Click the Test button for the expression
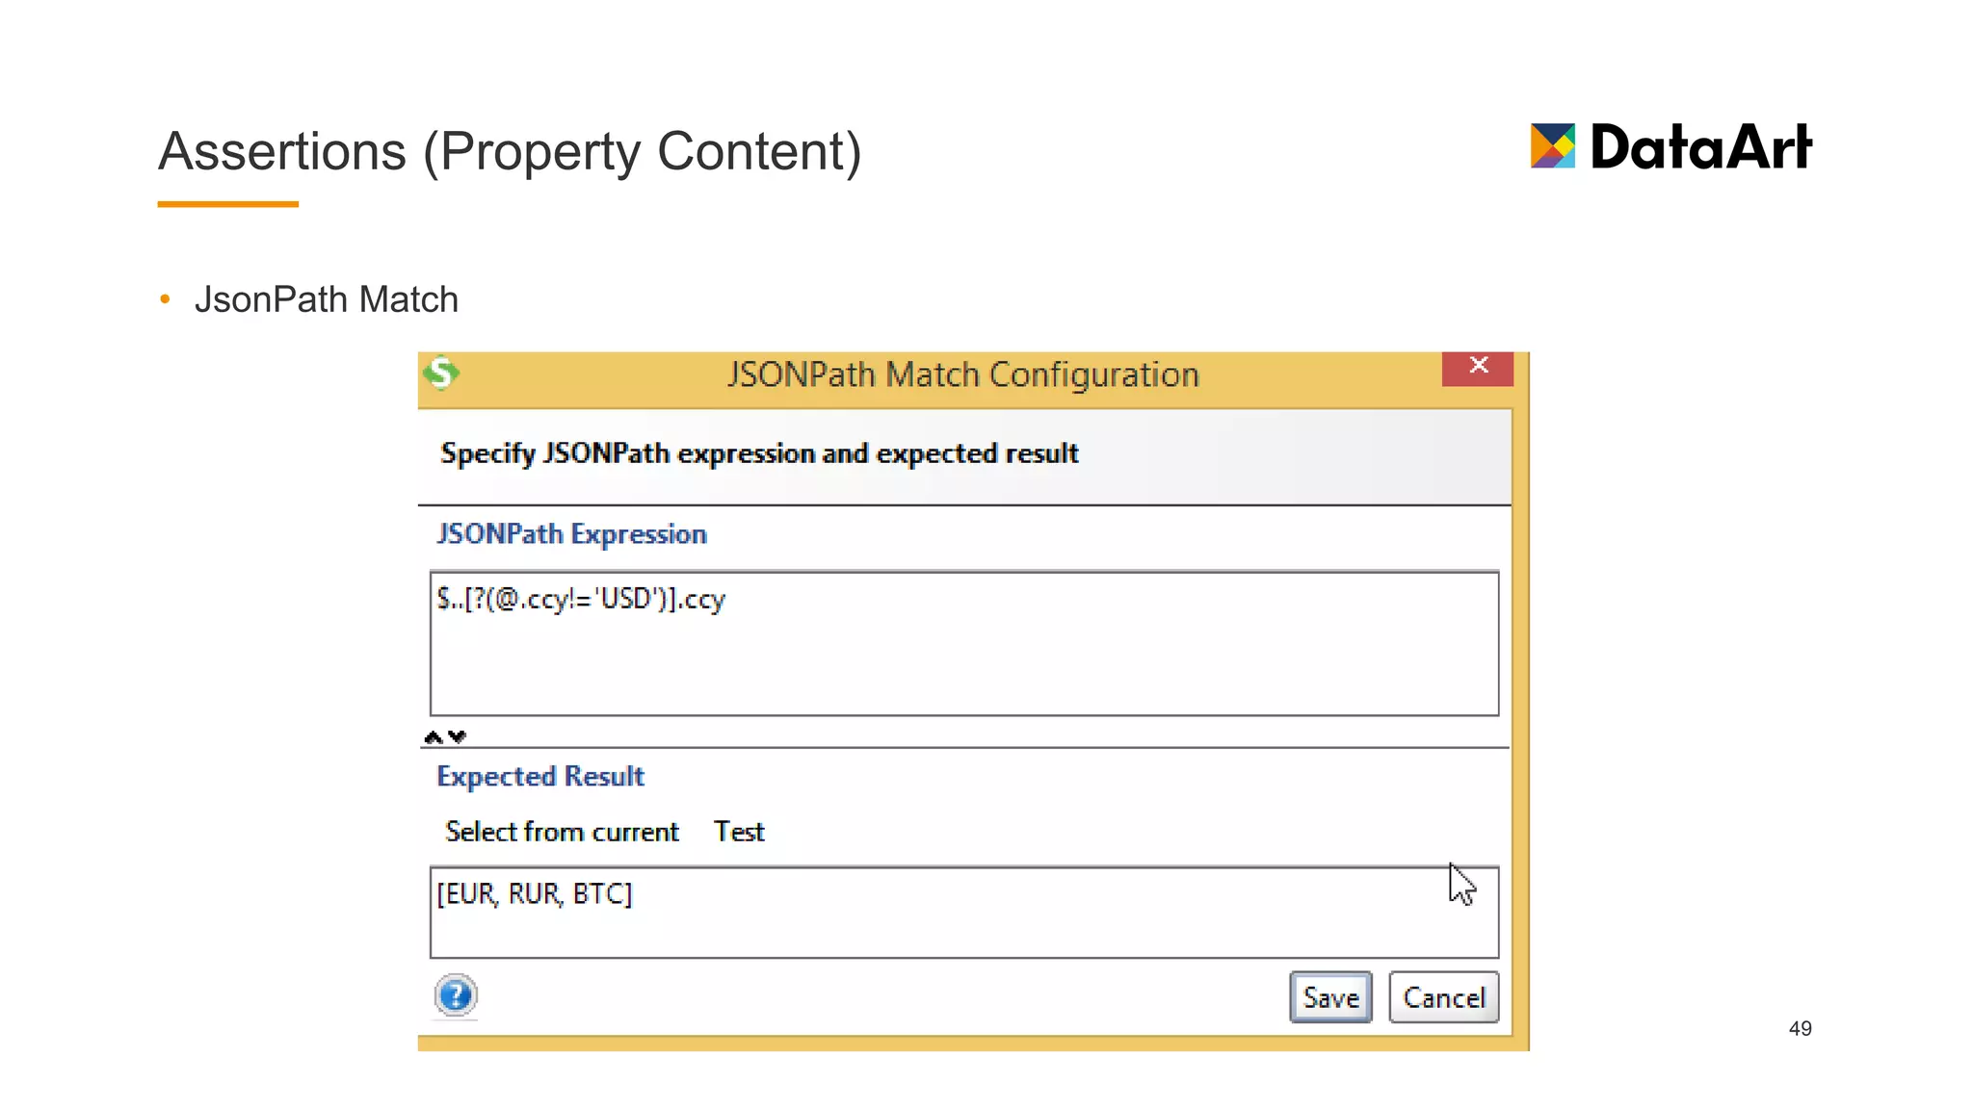1973x1109 pixels. [x=739, y=832]
